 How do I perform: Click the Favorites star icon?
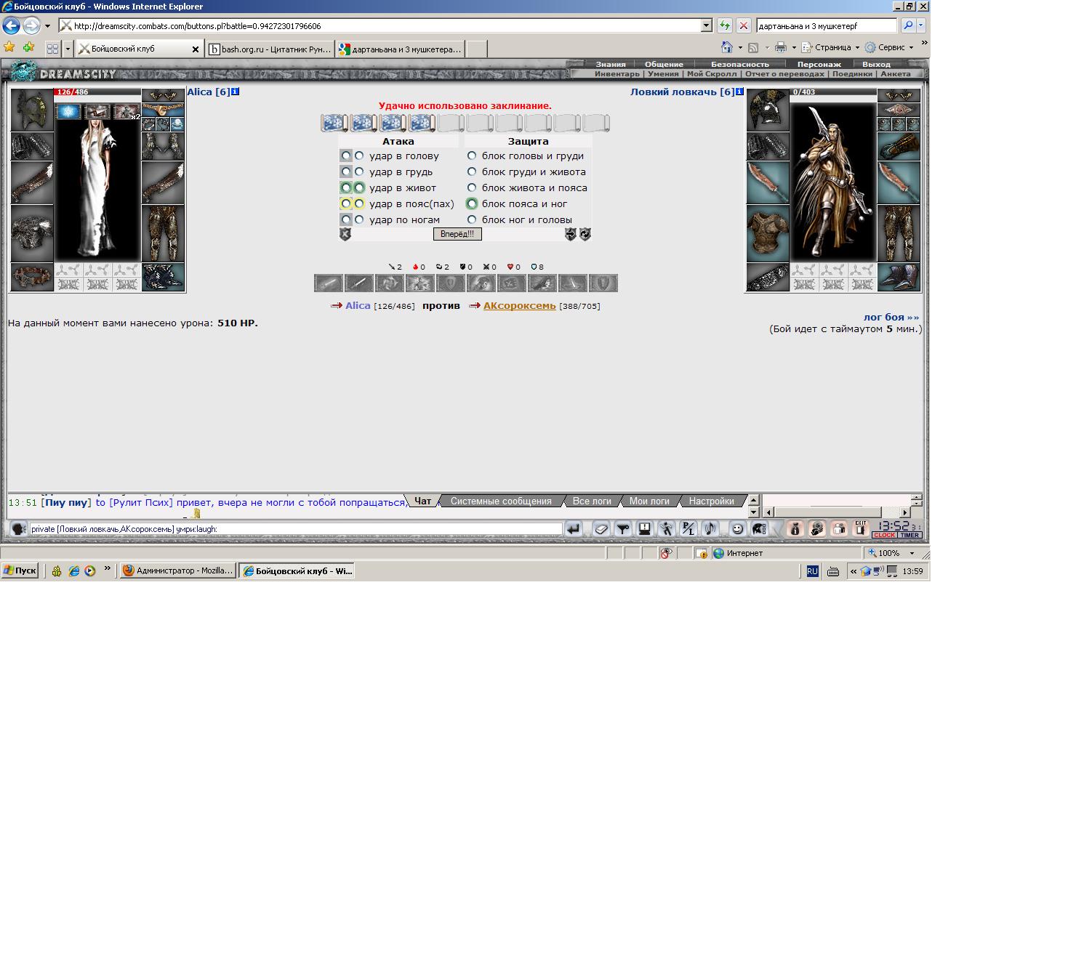9,47
